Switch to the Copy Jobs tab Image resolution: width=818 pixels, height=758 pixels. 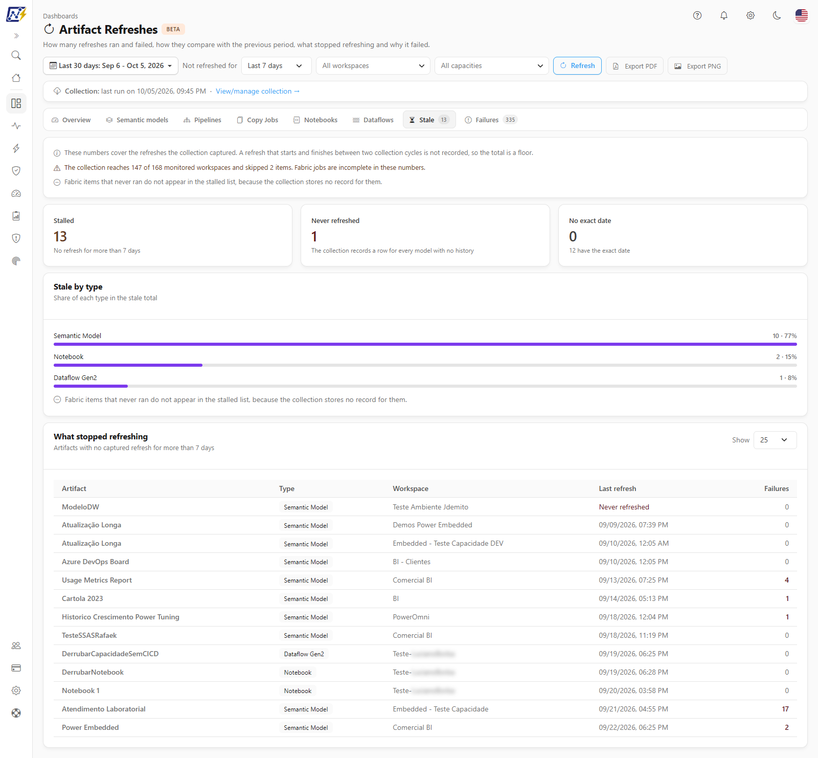(258, 120)
